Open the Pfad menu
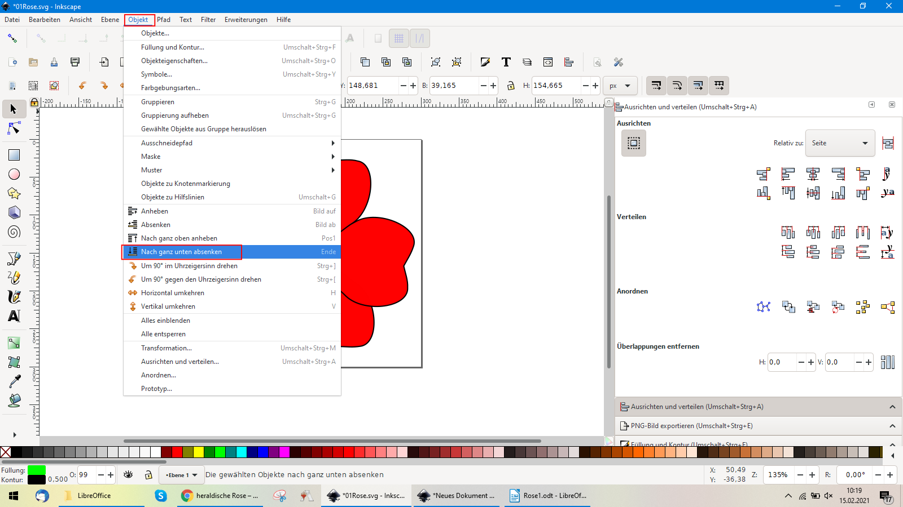903x507 pixels. pos(164,20)
